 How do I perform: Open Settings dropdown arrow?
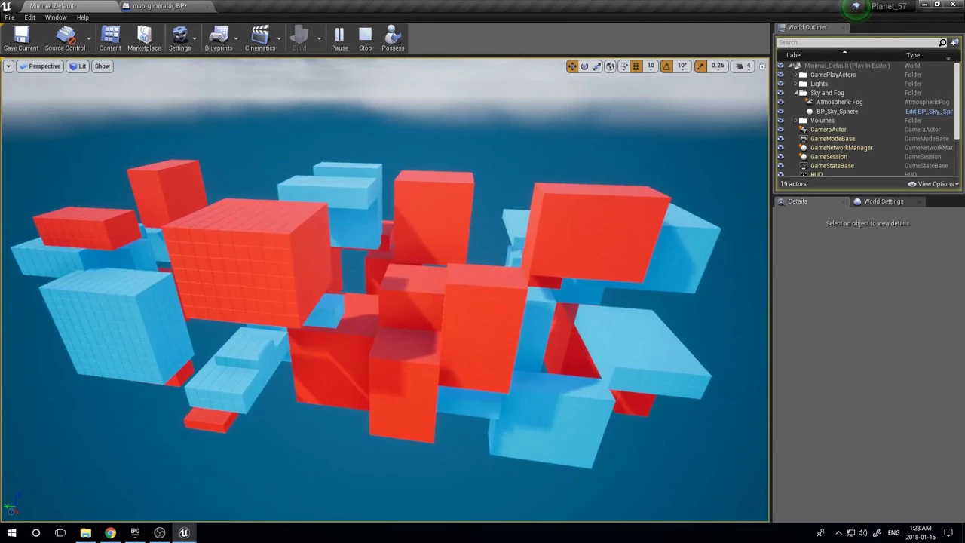click(x=195, y=38)
